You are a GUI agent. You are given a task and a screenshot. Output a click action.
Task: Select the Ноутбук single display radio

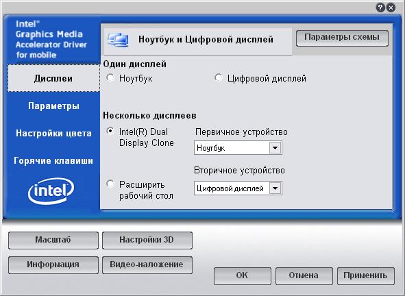click(x=110, y=77)
